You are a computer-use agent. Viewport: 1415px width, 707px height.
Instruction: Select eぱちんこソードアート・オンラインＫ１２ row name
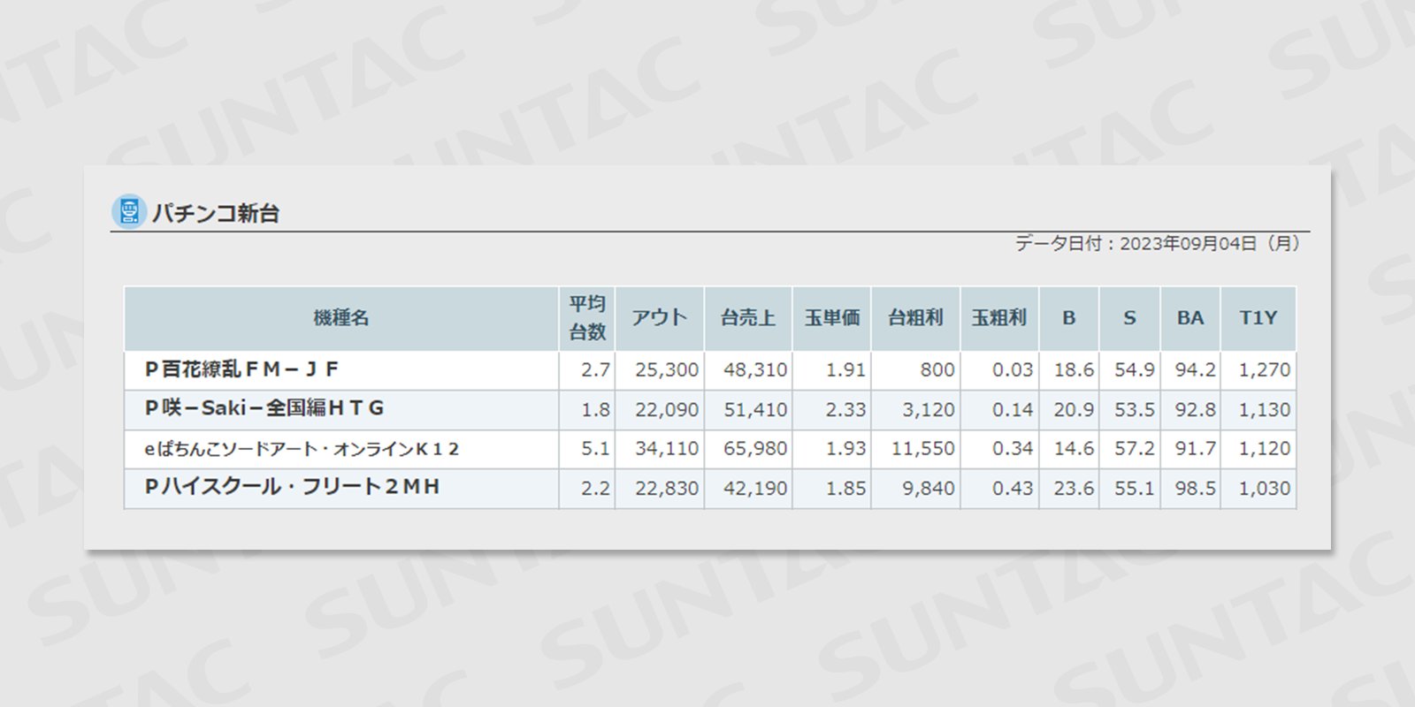[x=302, y=449]
